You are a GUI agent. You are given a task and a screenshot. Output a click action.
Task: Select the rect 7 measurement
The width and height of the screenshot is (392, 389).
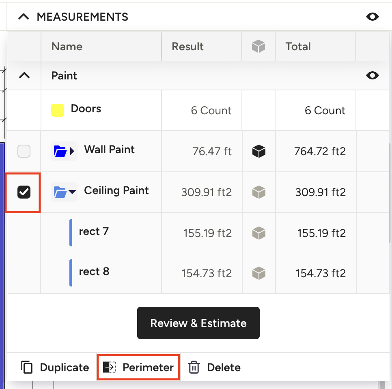(94, 231)
